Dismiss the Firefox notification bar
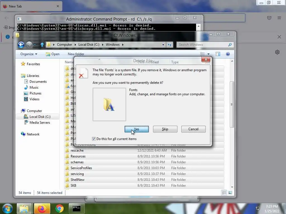Viewport: 286px width, 214px height. coord(279,37)
